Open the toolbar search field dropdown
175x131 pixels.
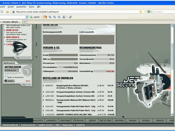pyautogui.click(x=27, y=17)
